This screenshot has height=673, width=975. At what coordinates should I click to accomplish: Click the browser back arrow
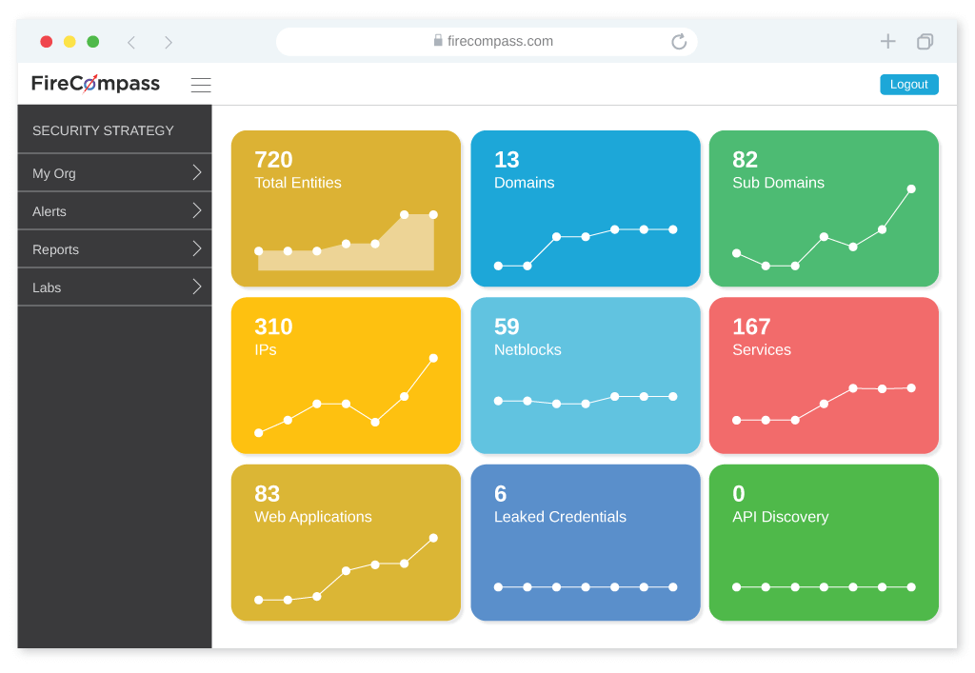pos(131,42)
